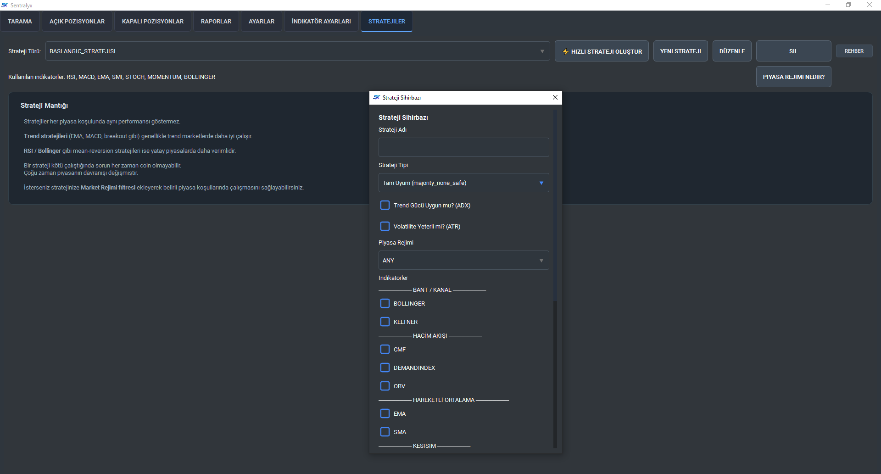Restore the main application window

pos(848,5)
